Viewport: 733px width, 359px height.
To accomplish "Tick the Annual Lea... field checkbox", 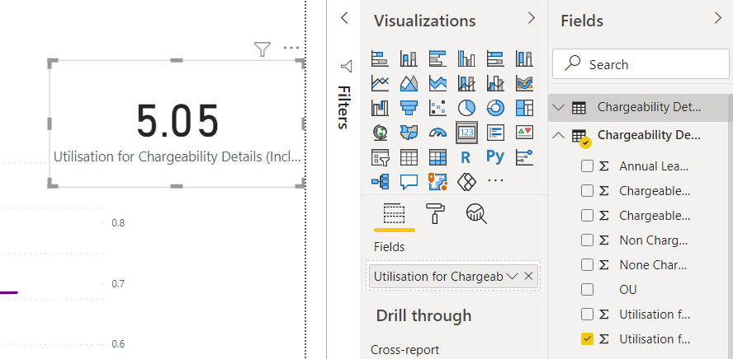I will (x=587, y=166).
